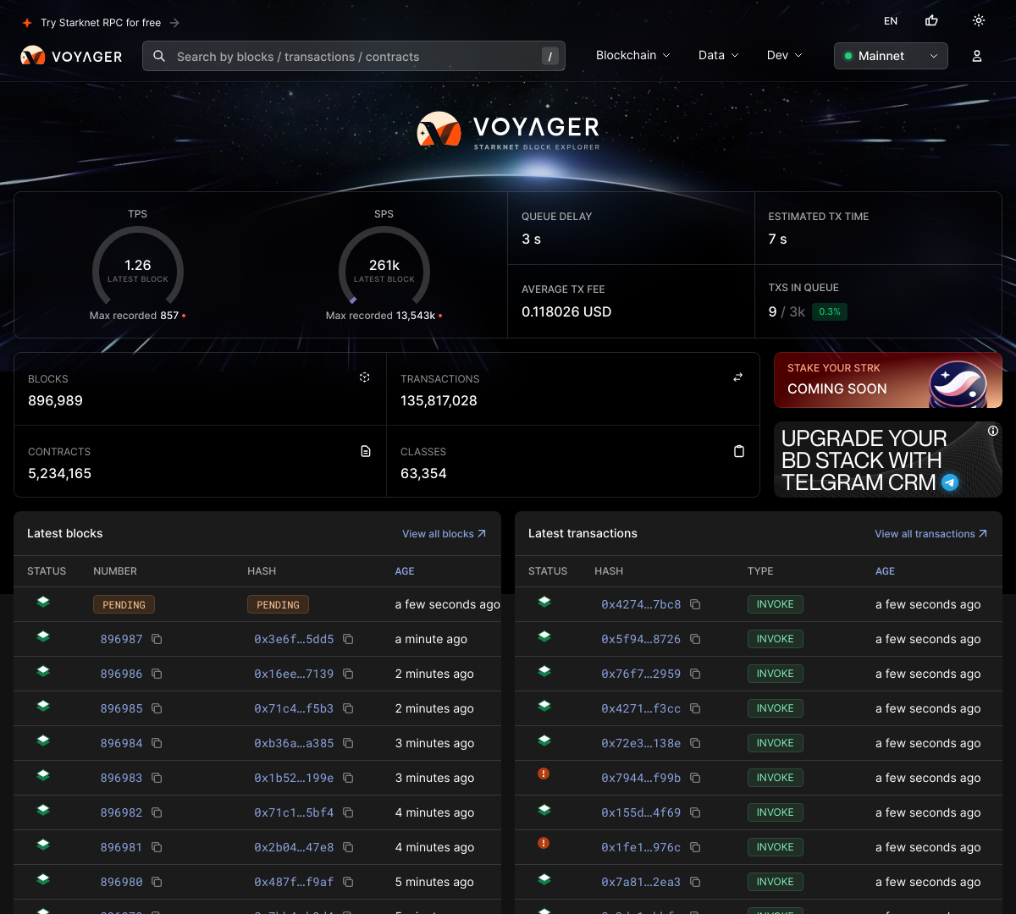Copy hash 0x3e6f…5dd5 with the copy icon
The height and width of the screenshot is (914, 1016).
(x=348, y=639)
